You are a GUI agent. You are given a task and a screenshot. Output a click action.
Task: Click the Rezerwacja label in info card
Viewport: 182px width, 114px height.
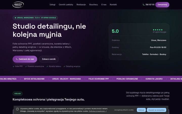pyautogui.click(x=117, y=54)
